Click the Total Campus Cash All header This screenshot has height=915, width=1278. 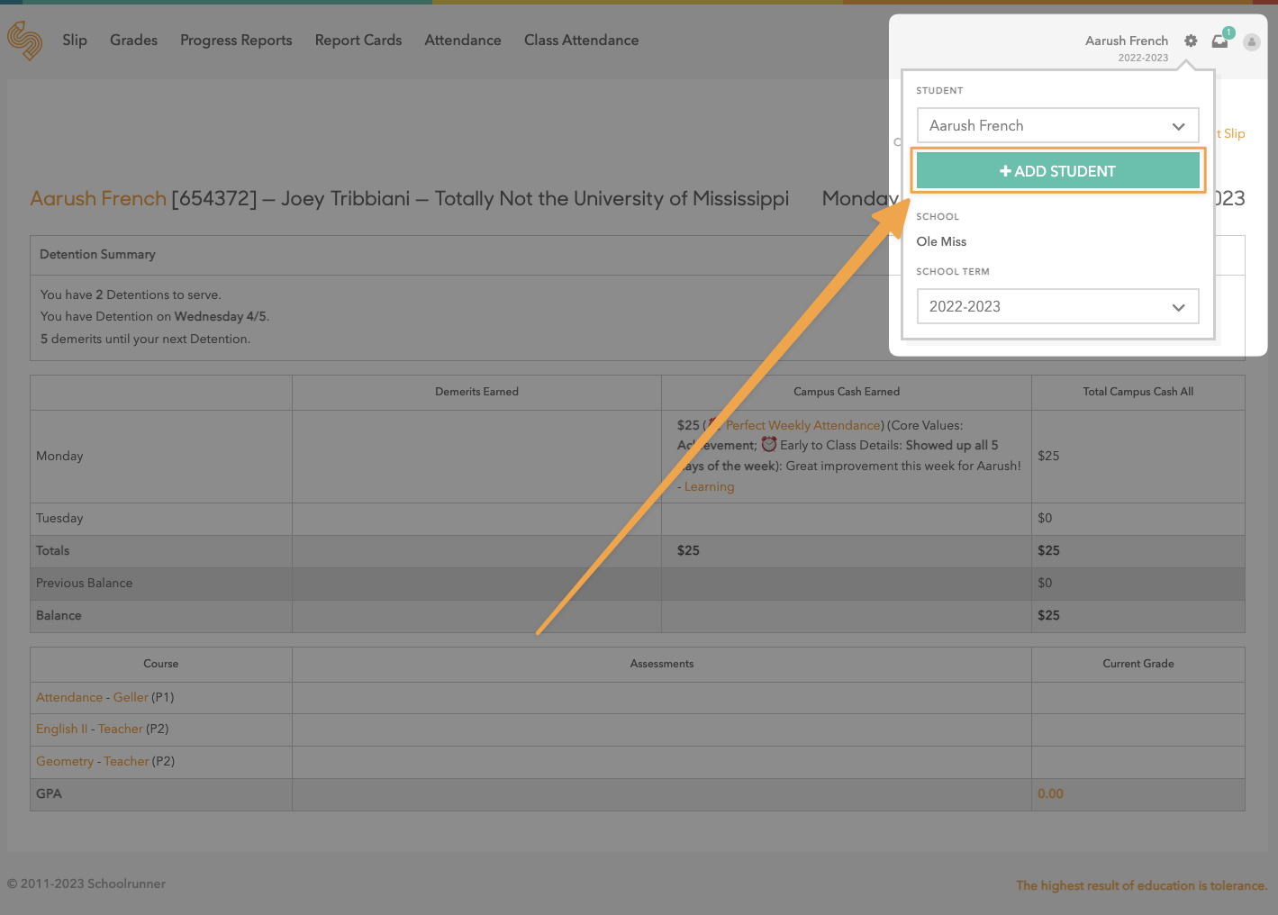click(1138, 392)
